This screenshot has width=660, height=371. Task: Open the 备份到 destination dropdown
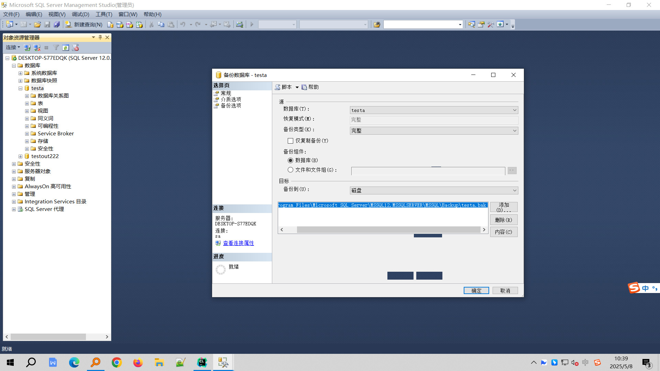coord(514,190)
